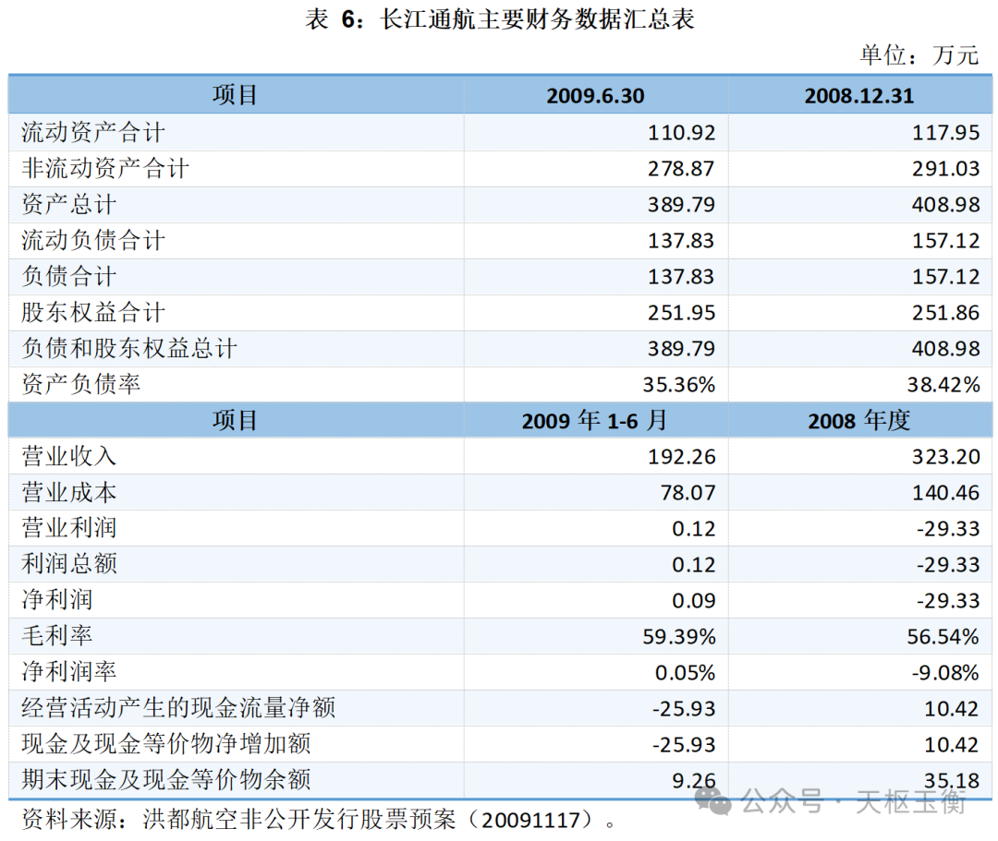Click the operating cost value 140.46

point(944,493)
